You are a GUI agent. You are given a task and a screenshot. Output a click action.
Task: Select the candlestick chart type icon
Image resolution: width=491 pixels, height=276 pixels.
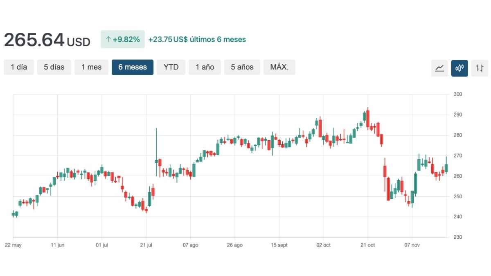click(x=459, y=68)
